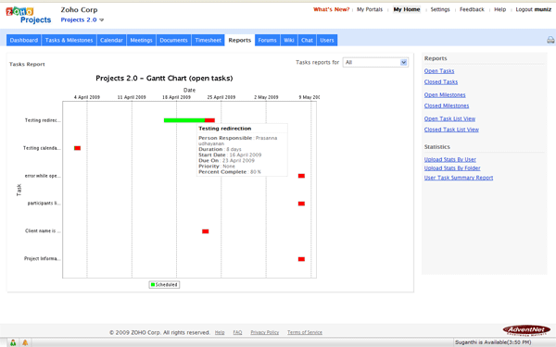Open User Task Summary Report
This screenshot has height=347, width=556.
point(459,178)
